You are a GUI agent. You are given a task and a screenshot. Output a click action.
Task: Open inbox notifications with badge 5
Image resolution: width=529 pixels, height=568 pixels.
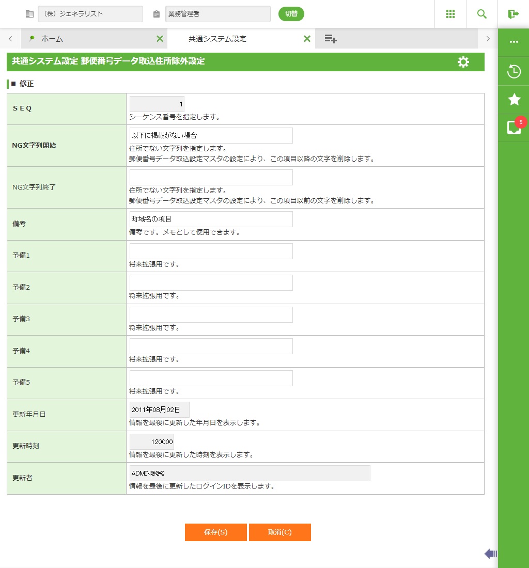514,128
